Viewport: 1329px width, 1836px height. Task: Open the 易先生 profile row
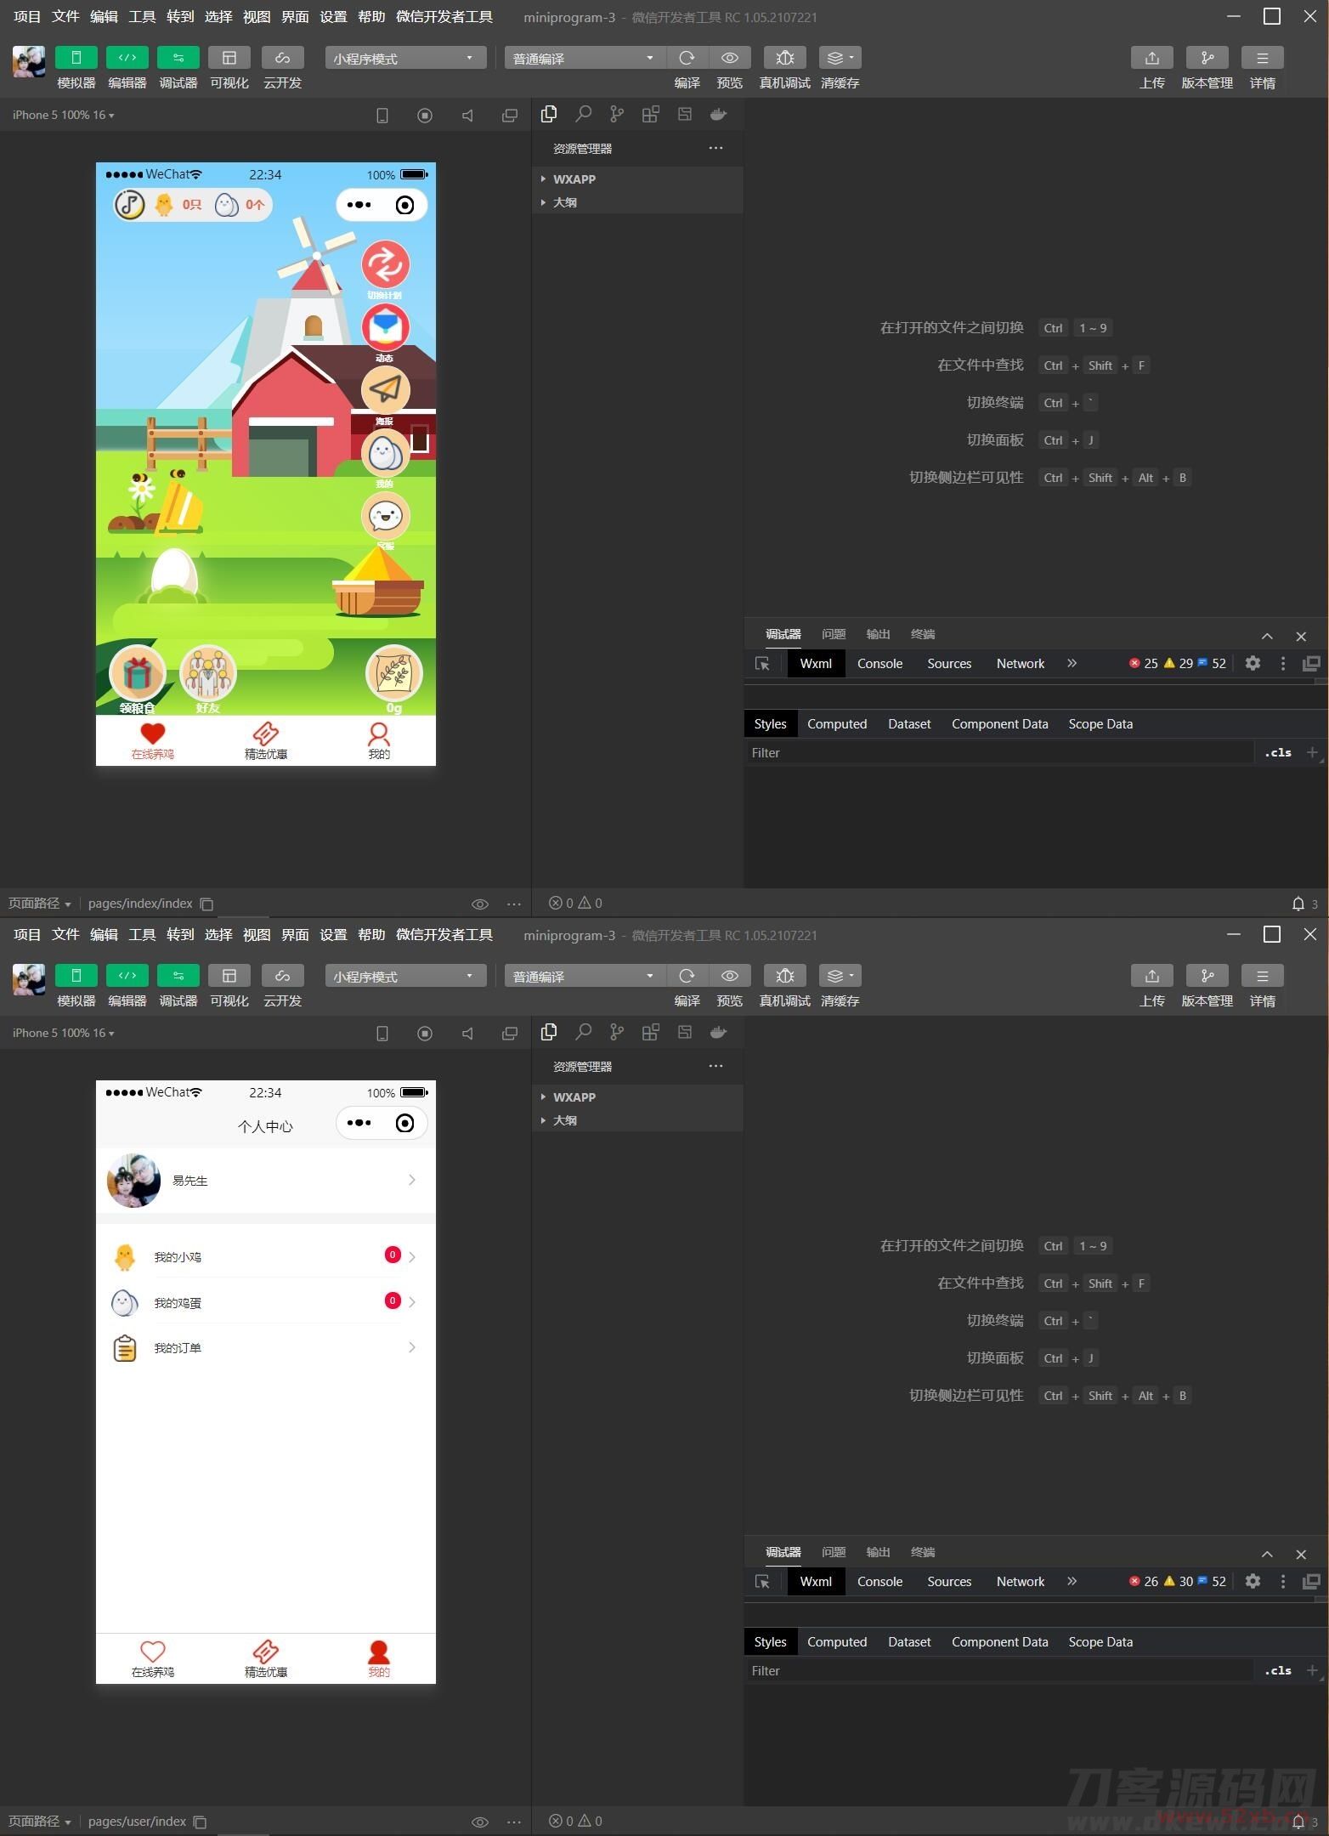[265, 1181]
